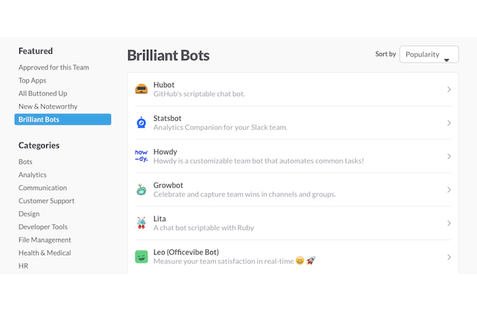This screenshot has width=477, height=318.
Task: Open the All Buttoned Up section
Action: [x=43, y=93]
